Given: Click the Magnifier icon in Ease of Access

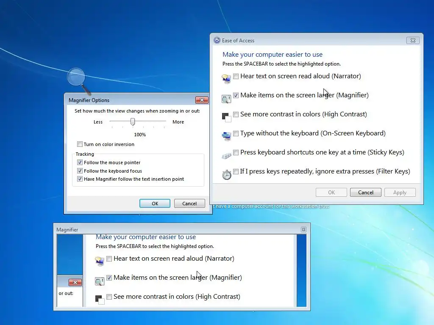Looking at the screenshot, I should [226, 99].
